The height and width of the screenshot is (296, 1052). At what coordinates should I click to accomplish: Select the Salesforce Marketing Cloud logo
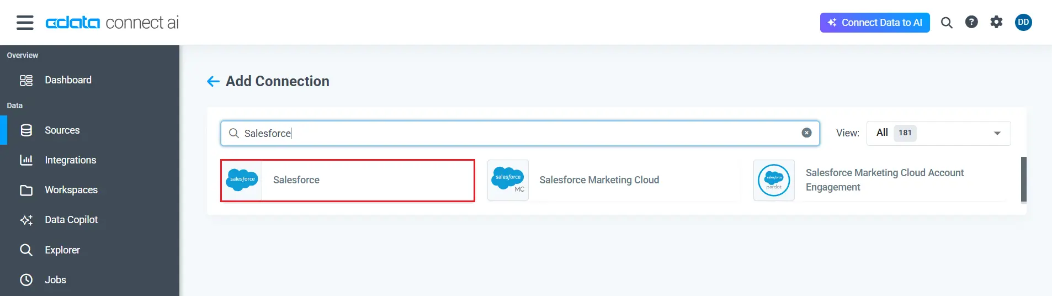pos(508,180)
